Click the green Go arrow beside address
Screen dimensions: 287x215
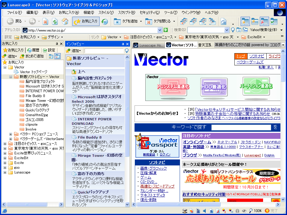(166, 30)
